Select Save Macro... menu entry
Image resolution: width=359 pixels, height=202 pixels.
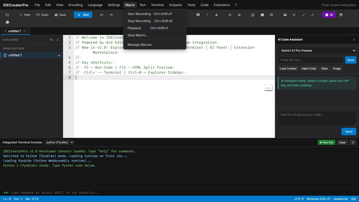155,35
